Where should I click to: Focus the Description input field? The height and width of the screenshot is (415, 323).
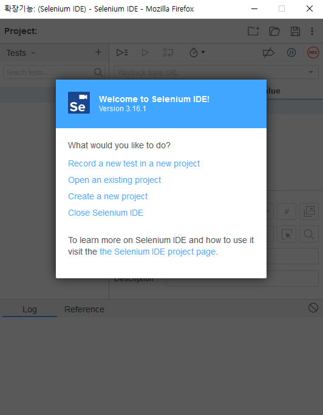point(242,278)
